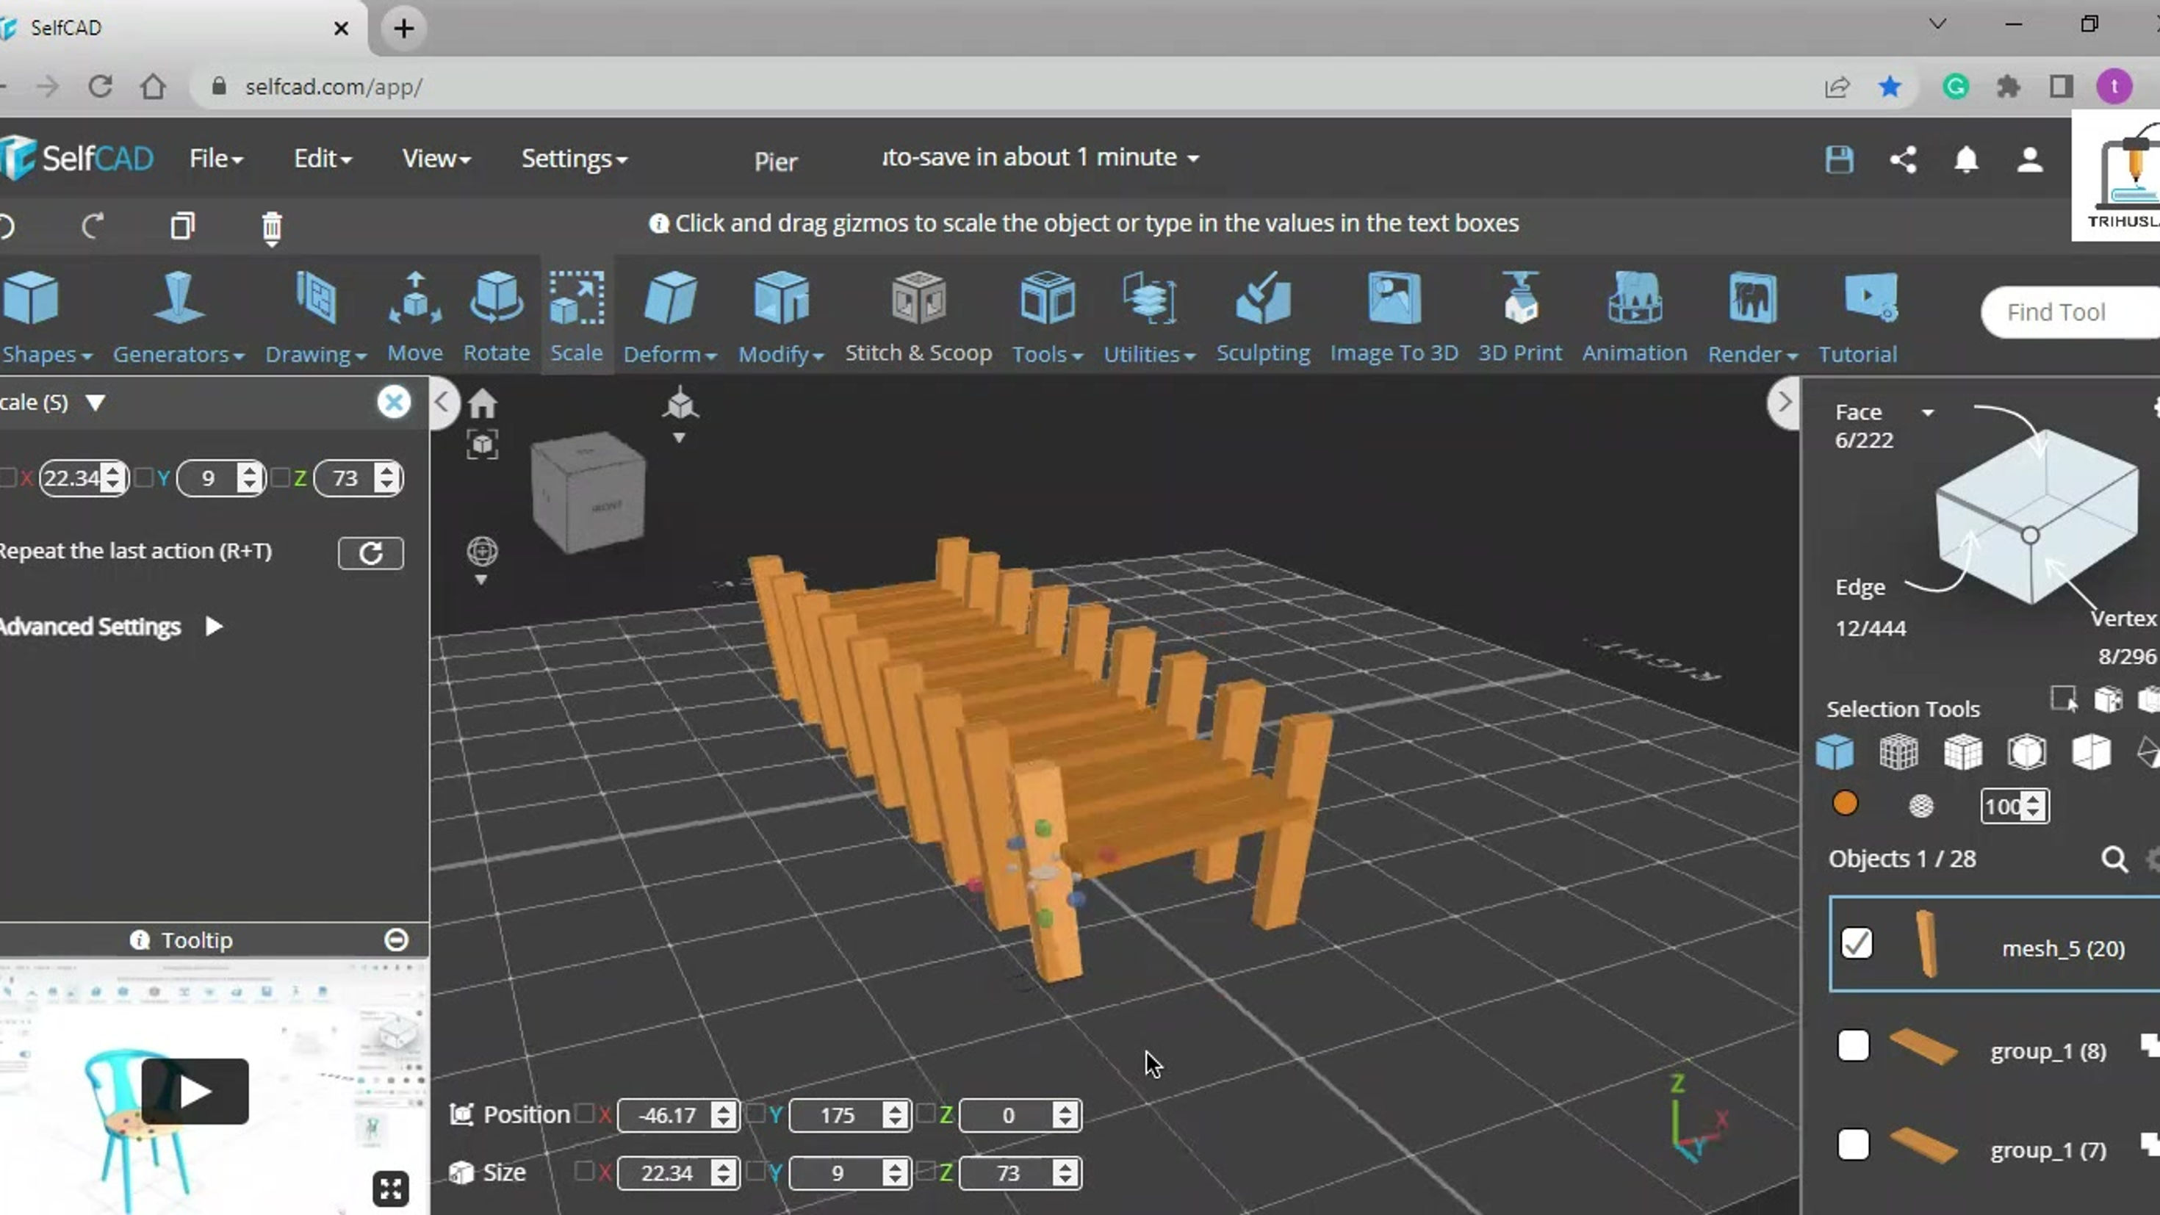
Task: Select the Move tool
Action: click(415, 318)
